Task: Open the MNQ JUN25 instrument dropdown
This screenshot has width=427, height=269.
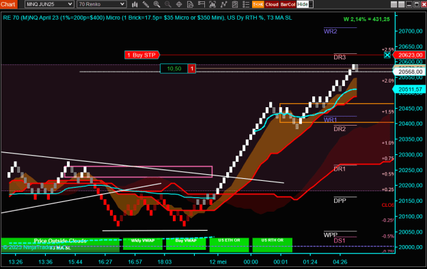Action: pyautogui.click(x=49, y=4)
